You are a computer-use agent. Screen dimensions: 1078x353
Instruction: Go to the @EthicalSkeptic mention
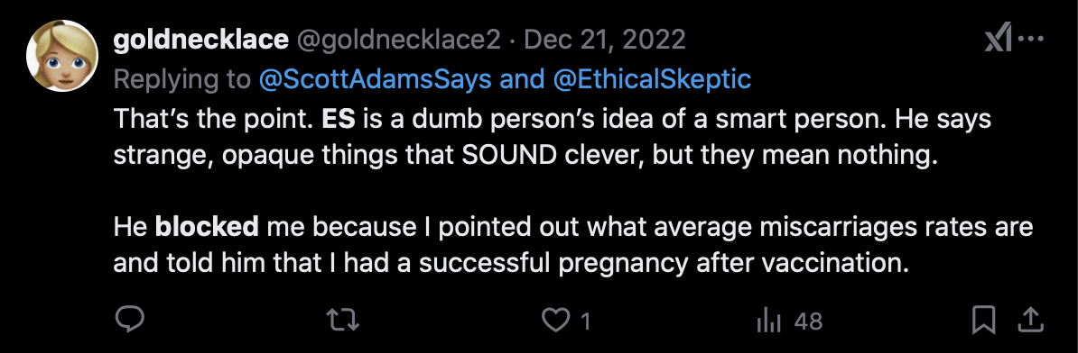coord(652,79)
